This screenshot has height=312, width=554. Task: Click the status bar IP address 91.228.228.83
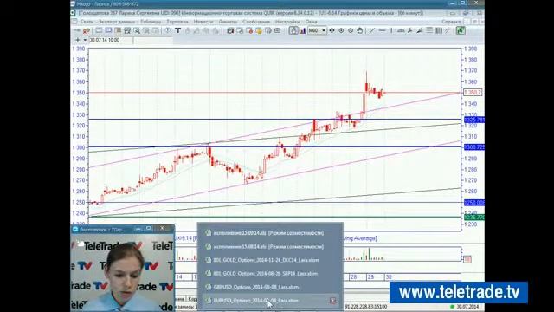(x=365, y=307)
